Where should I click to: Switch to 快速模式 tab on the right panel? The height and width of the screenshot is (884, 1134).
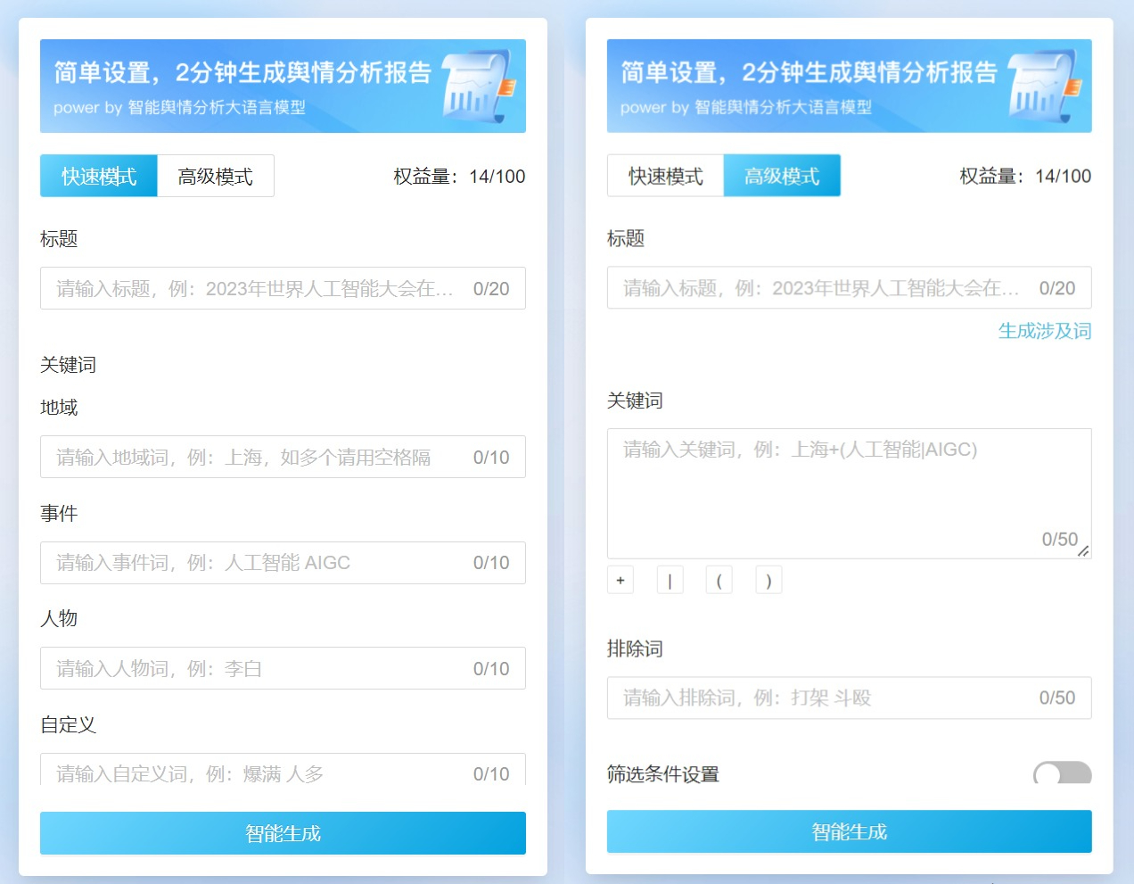click(x=664, y=175)
